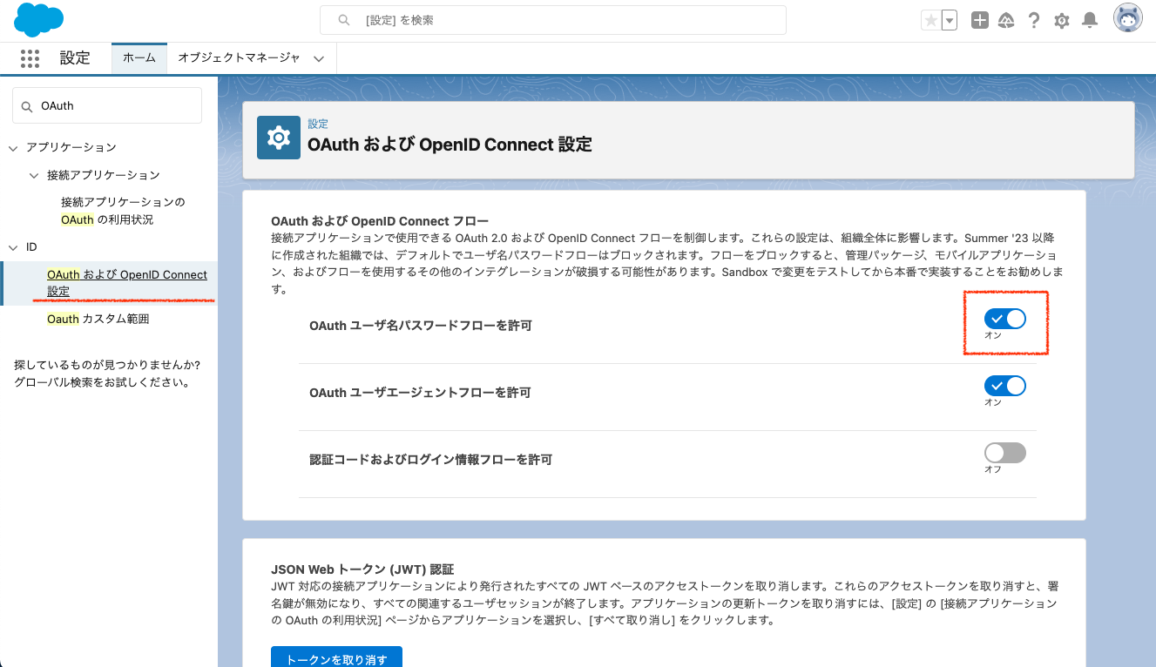This screenshot has height=667, width=1156.
Task: Click the 設定 menu label
Action: point(75,57)
